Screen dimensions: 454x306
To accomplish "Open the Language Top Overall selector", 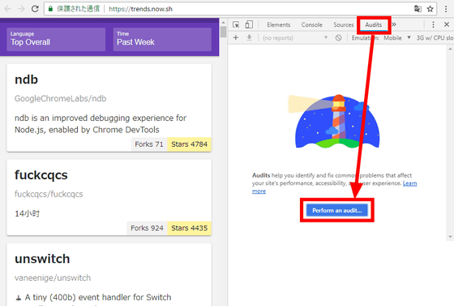I will tap(56, 39).
